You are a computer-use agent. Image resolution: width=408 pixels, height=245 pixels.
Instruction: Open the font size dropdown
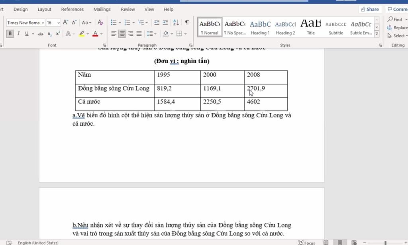tap(59, 23)
